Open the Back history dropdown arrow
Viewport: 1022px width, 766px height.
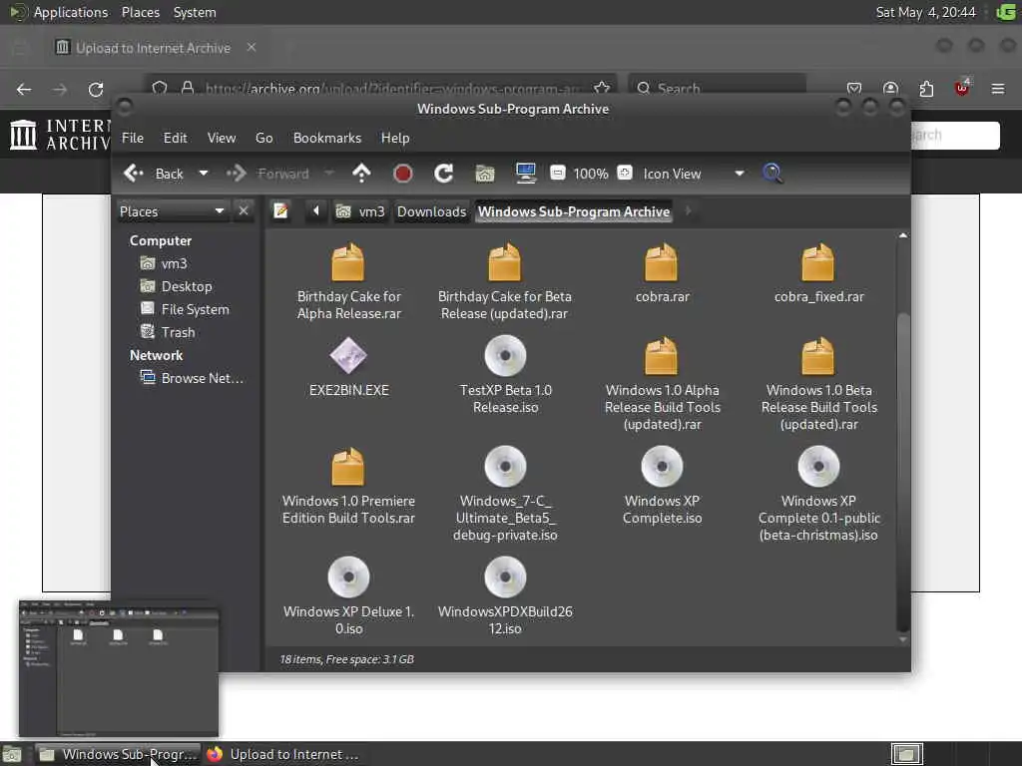pos(204,174)
